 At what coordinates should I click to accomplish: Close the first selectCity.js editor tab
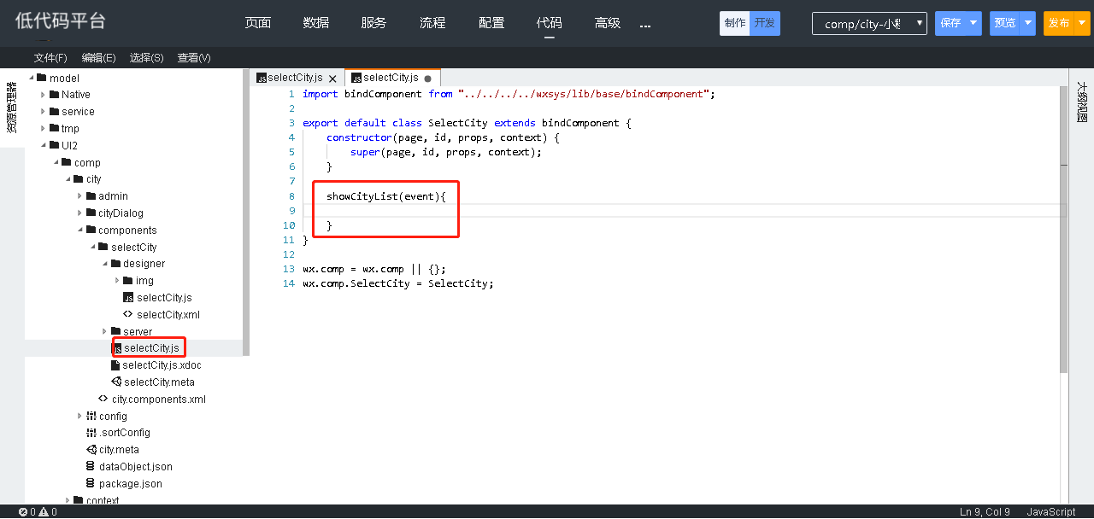pyautogui.click(x=332, y=79)
